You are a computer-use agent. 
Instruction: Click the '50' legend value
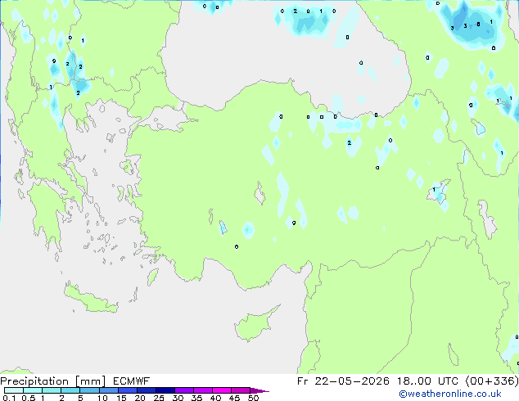(254, 398)
